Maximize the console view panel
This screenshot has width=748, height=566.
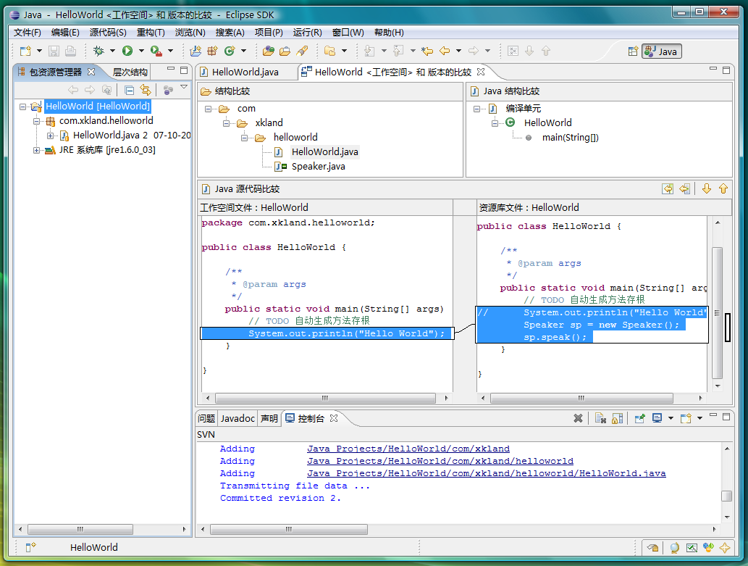pos(726,417)
